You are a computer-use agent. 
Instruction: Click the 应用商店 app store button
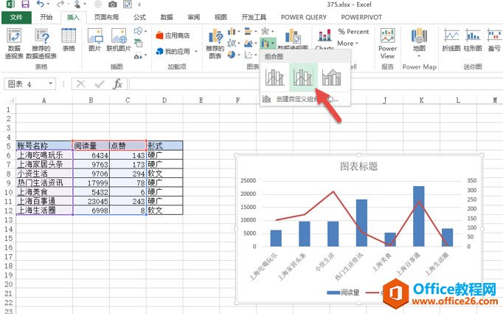tap(173, 35)
